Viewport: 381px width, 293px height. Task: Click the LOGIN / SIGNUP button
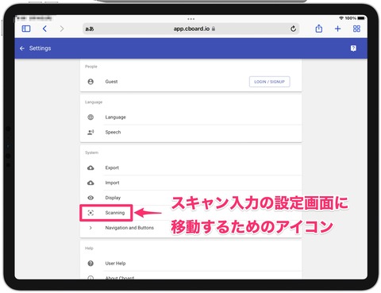(269, 82)
